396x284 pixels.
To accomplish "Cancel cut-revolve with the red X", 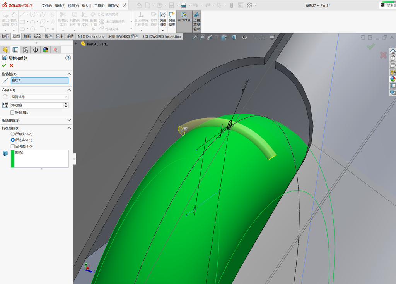I will (11, 65).
